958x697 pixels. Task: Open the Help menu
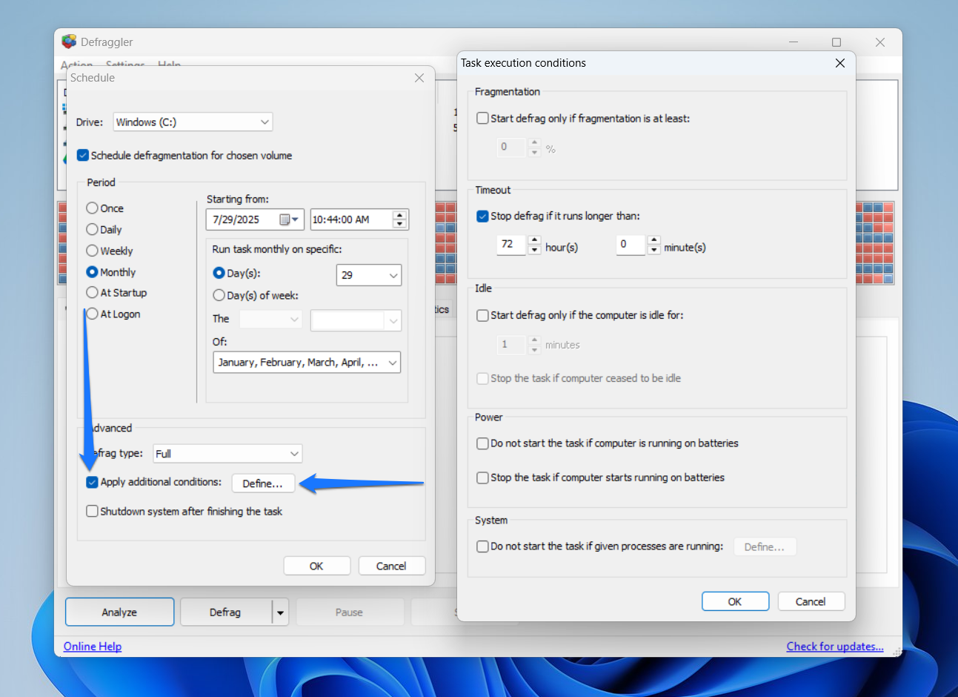(169, 65)
